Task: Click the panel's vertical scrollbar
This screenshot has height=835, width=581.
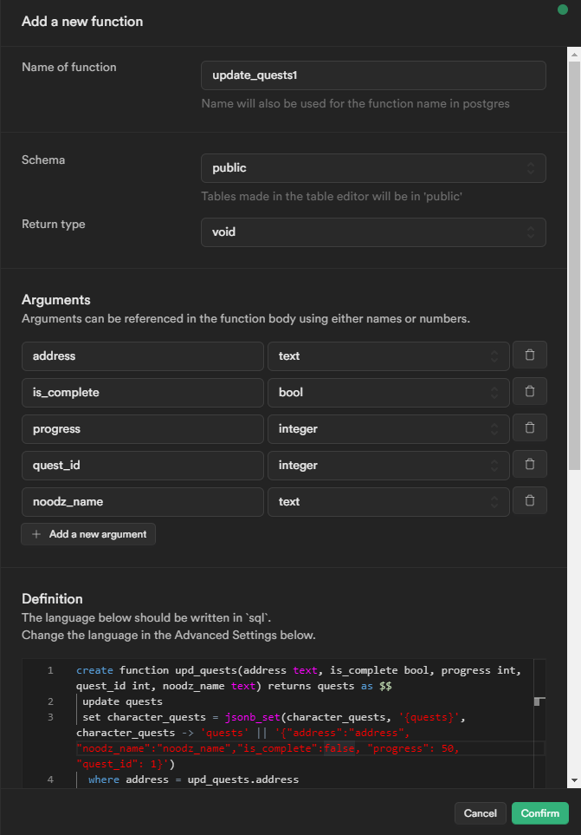Action: 573,260
